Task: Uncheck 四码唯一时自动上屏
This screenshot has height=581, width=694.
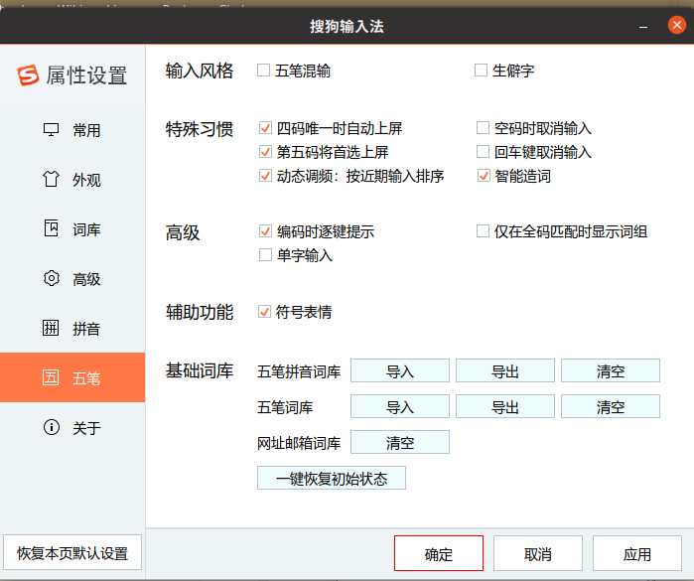Action: click(x=265, y=128)
